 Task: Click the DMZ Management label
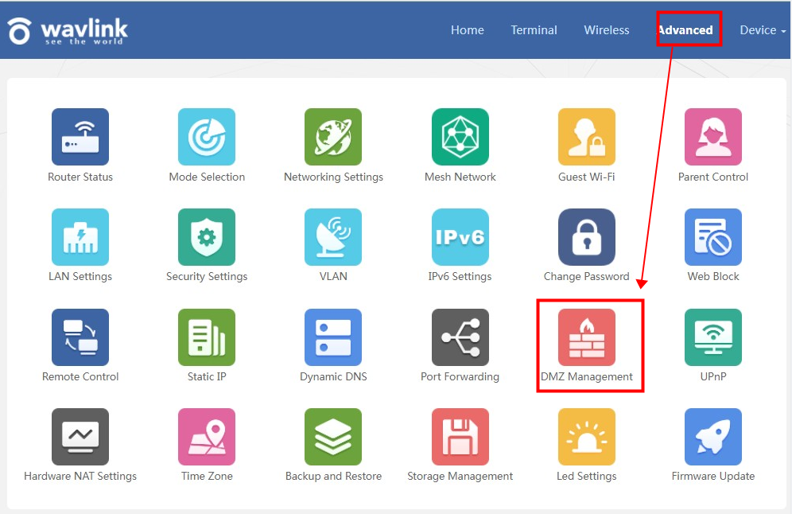[x=586, y=376]
